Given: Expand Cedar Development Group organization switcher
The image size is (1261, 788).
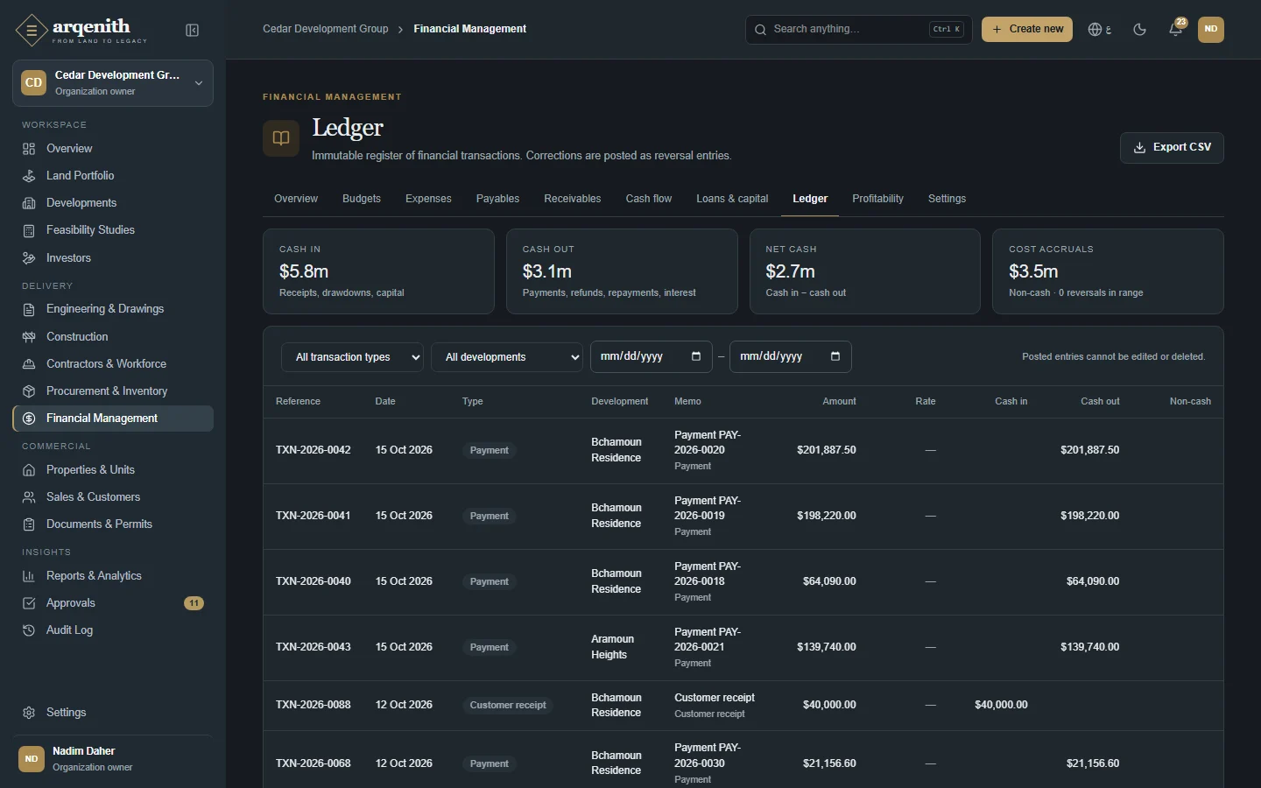Looking at the screenshot, I should click(x=113, y=83).
